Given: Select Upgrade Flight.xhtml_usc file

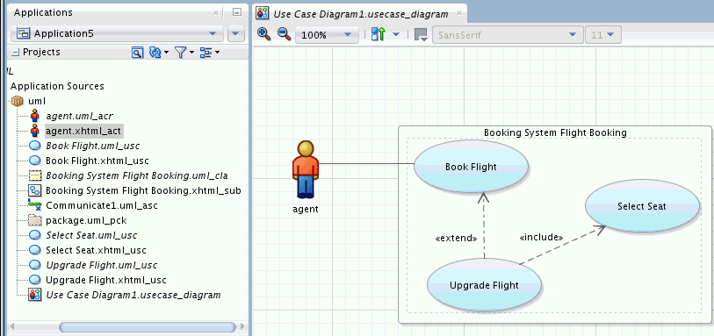Looking at the screenshot, I should (106, 280).
